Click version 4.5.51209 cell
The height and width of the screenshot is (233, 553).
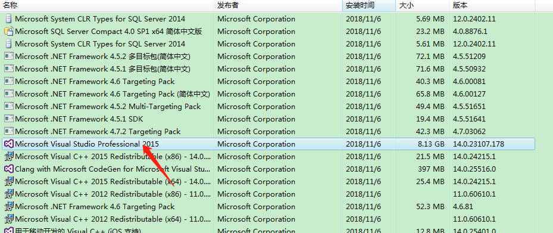point(470,57)
